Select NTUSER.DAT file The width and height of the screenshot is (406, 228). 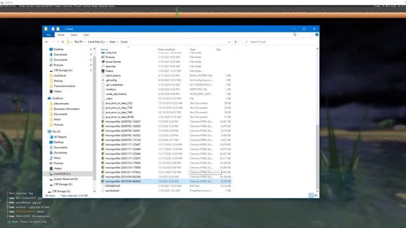point(113,186)
